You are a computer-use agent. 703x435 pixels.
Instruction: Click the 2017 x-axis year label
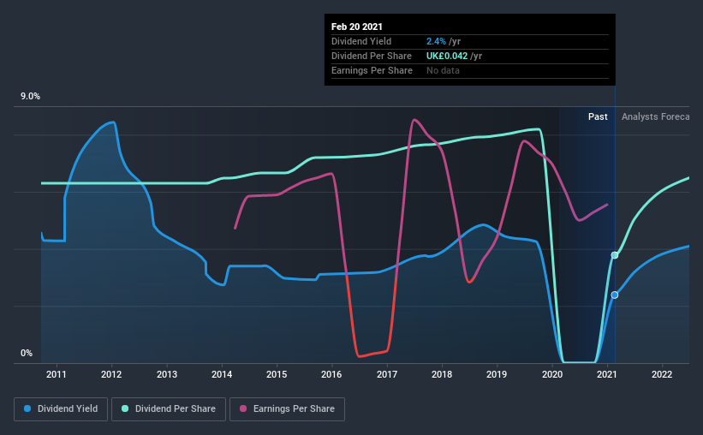click(386, 374)
